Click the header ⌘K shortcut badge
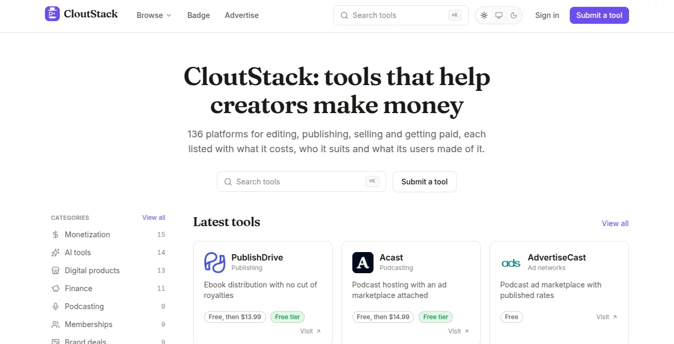 pos(454,15)
